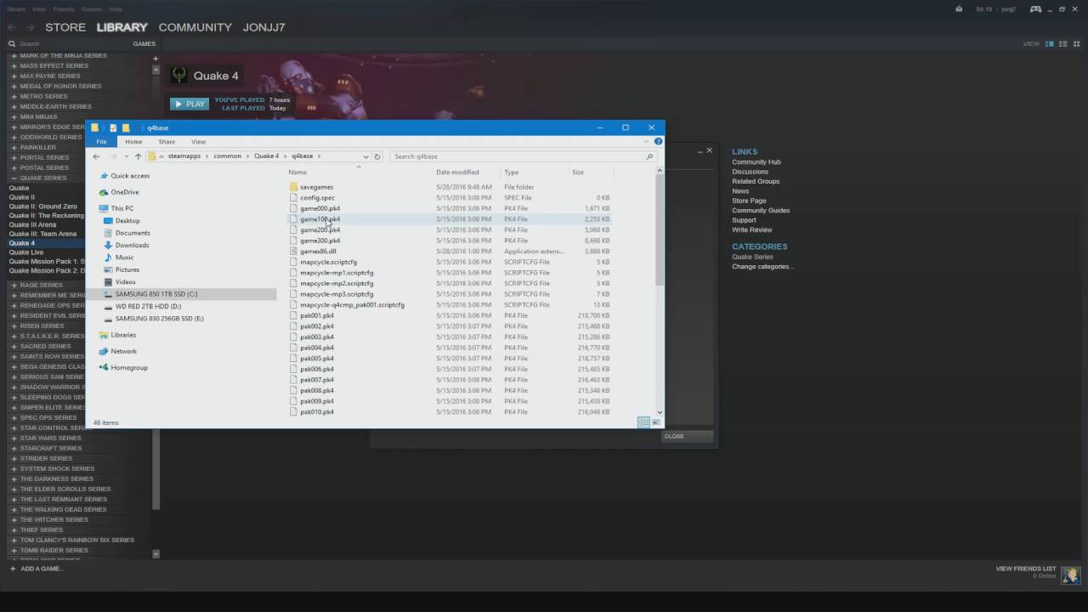1088x612 pixels.
Task: Select WD RED 2TB HDD (D:) drive
Action: [x=148, y=306]
